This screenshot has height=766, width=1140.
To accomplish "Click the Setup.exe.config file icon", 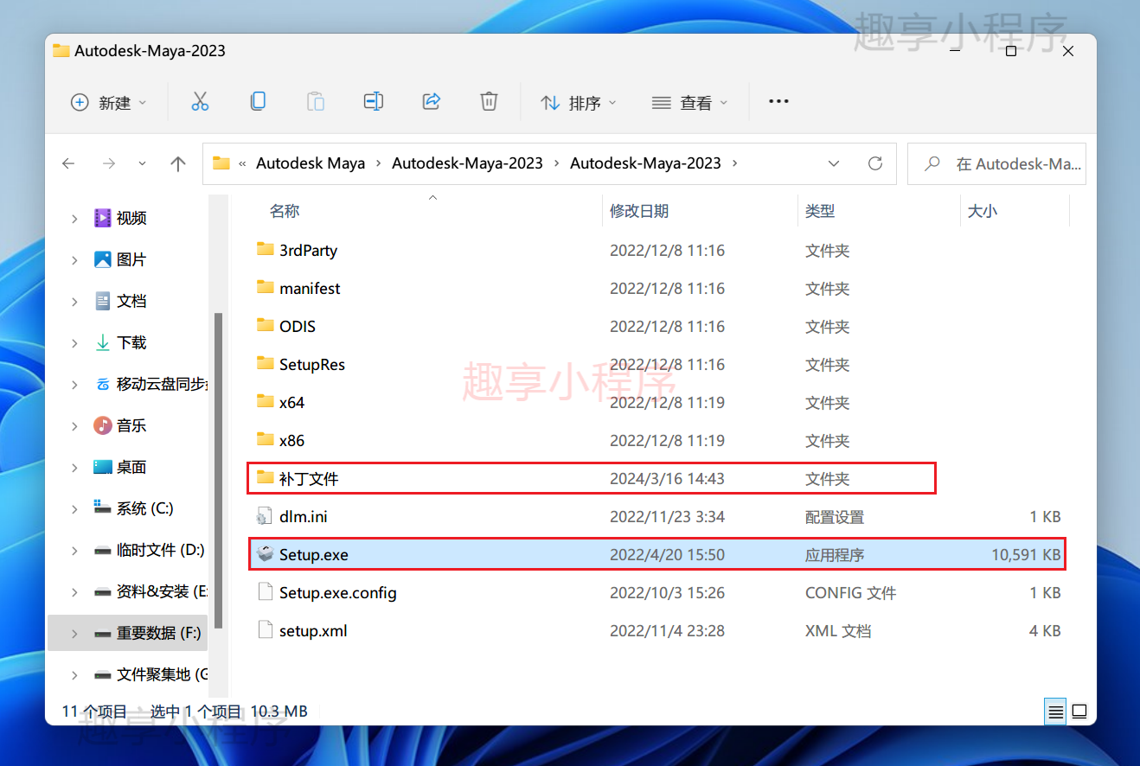I will pos(266,592).
